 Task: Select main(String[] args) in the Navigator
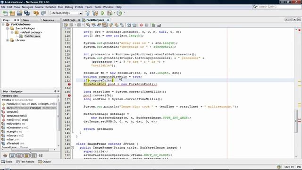click(x=17, y=119)
